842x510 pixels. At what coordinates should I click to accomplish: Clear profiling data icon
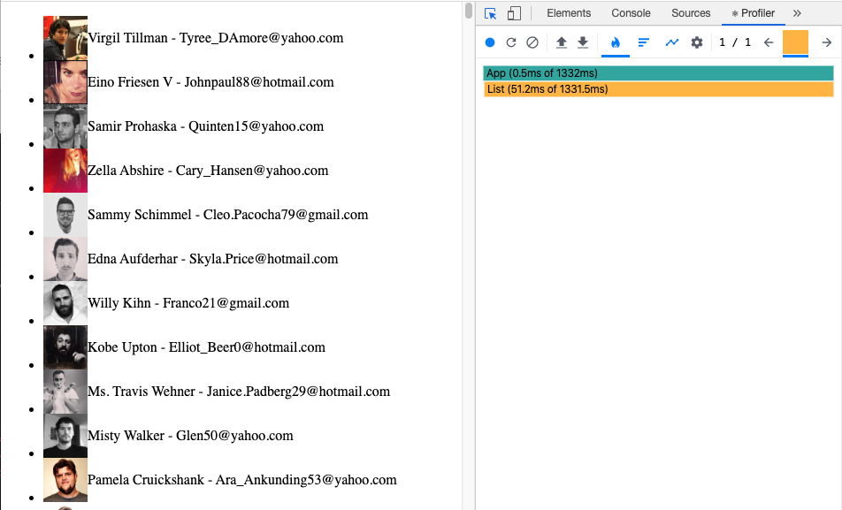point(532,42)
